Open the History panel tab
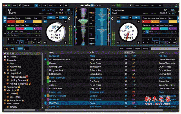This screenshot has height=114, width=181. click(146, 49)
